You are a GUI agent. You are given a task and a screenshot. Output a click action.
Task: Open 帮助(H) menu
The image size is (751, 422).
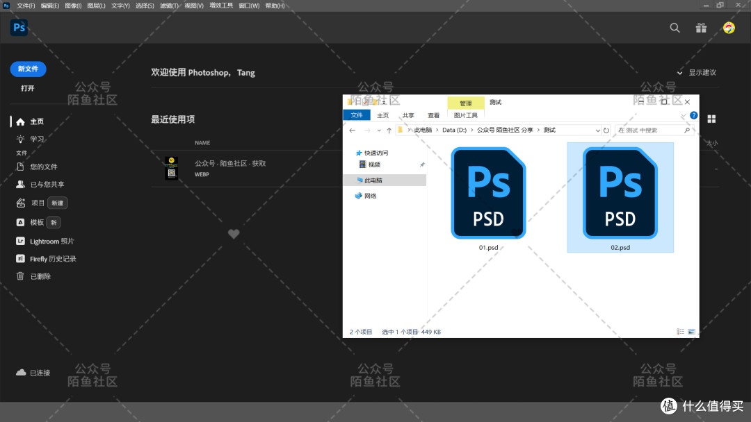275,6
